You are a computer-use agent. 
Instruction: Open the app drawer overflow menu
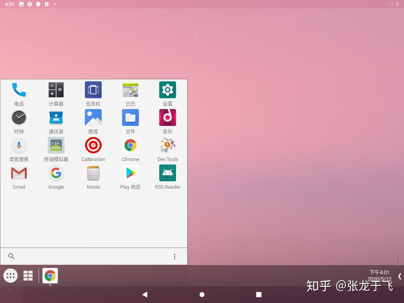tap(175, 256)
